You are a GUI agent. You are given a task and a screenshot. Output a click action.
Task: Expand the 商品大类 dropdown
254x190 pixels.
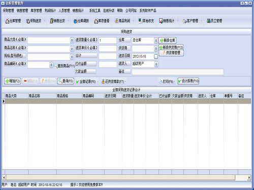pos(72,40)
